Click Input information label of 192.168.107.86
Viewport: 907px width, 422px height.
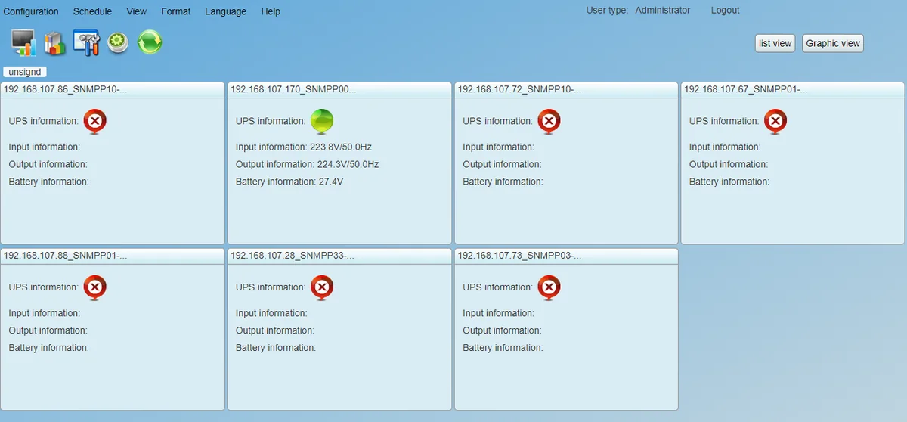[x=45, y=147]
